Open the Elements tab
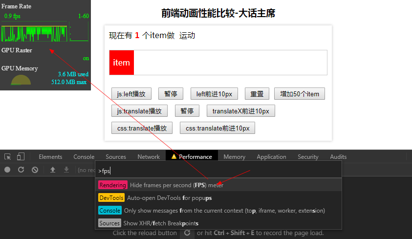 tap(50, 157)
